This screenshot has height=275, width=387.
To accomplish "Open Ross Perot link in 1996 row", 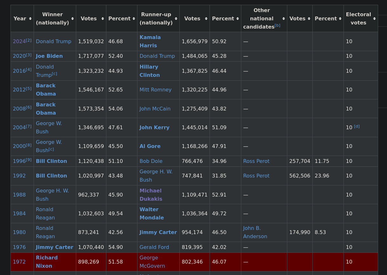I will coord(256,161).
